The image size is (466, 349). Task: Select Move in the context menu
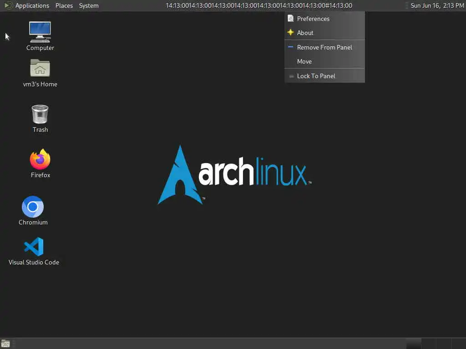coord(324,61)
